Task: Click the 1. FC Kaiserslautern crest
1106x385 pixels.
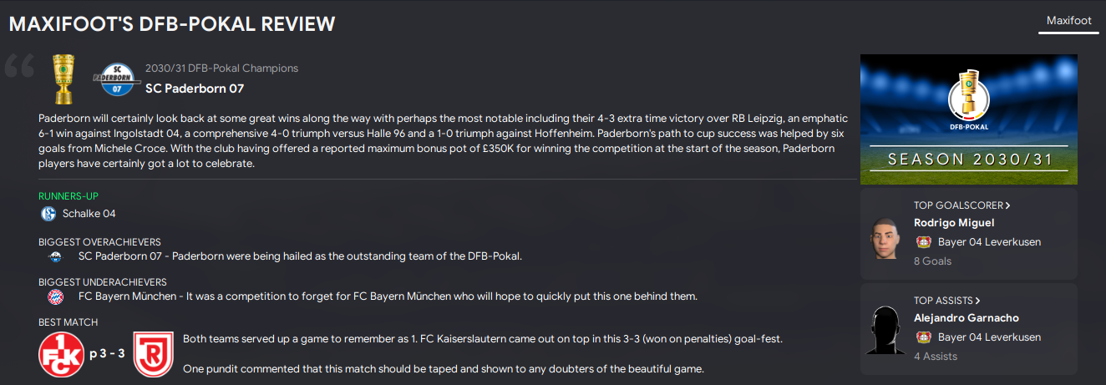Action: point(61,353)
